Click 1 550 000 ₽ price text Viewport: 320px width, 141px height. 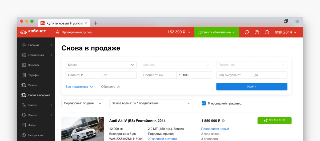(211, 121)
